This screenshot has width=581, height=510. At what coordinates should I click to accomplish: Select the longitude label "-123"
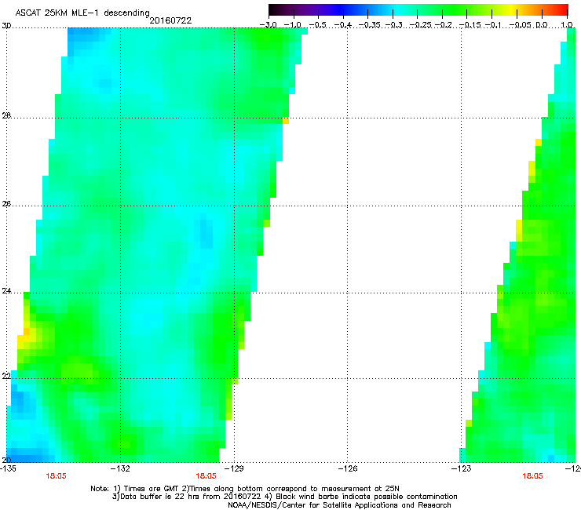click(x=462, y=468)
